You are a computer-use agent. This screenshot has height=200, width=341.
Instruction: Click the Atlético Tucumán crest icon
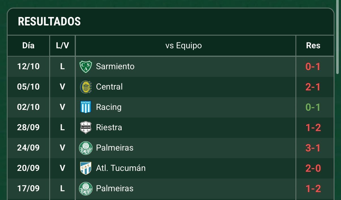tap(86, 168)
